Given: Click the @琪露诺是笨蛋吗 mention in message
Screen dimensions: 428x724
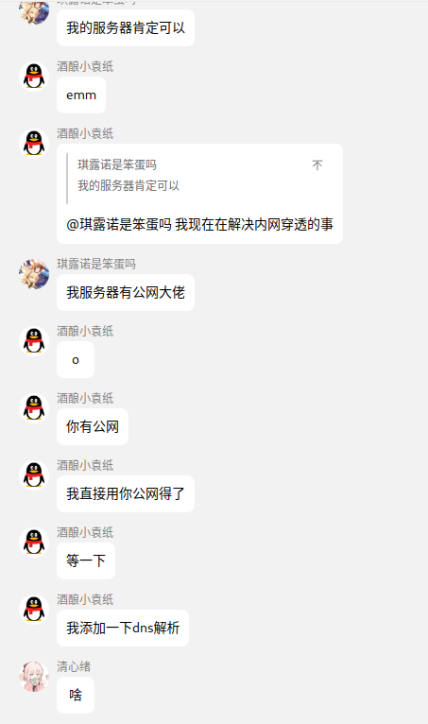Looking at the screenshot, I should pos(119,225).
